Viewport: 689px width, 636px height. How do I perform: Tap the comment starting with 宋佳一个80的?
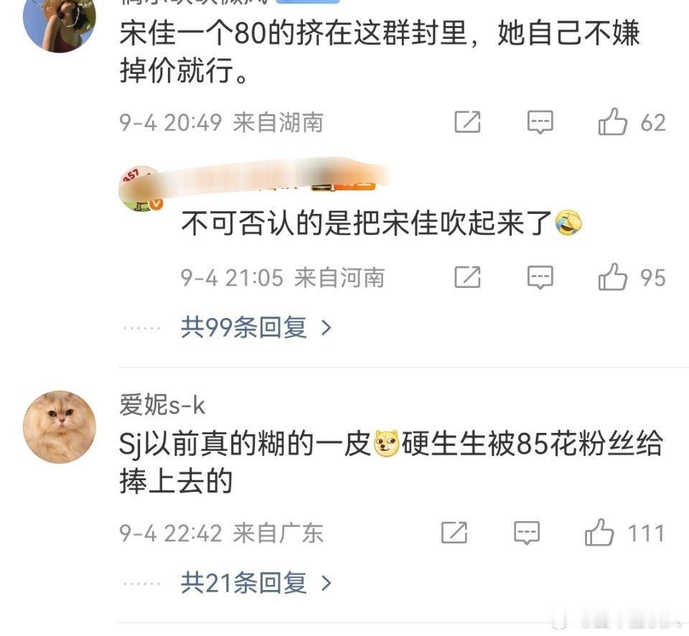(x=380, y=52)
